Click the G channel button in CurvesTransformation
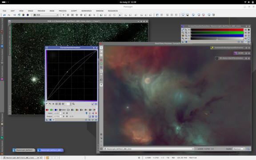The height and width of the screenshot is (160, 256). click(x=52, y=110)
